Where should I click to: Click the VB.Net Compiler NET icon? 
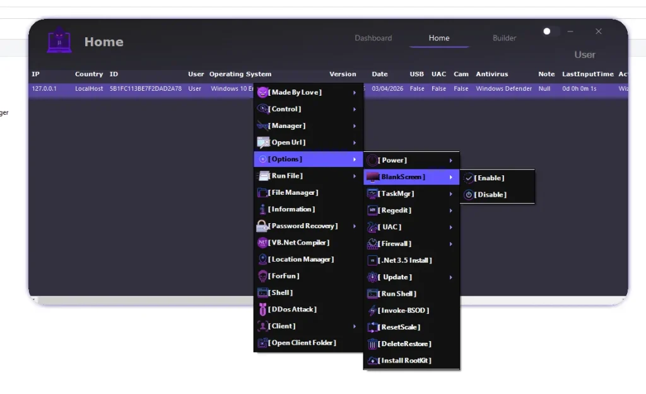(261, 243)
